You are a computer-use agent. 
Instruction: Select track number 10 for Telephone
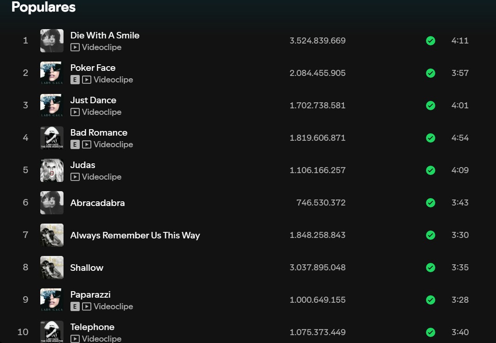click(23, 332)
